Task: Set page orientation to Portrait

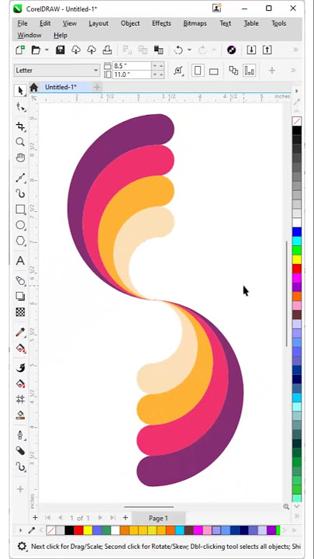Action: [x=198, y=70]
